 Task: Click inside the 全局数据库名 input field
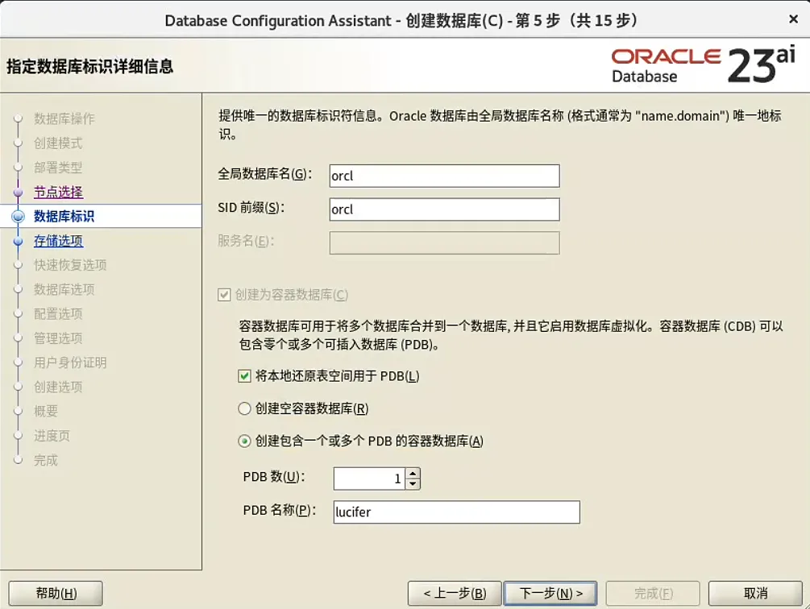(x=443, y=175)
